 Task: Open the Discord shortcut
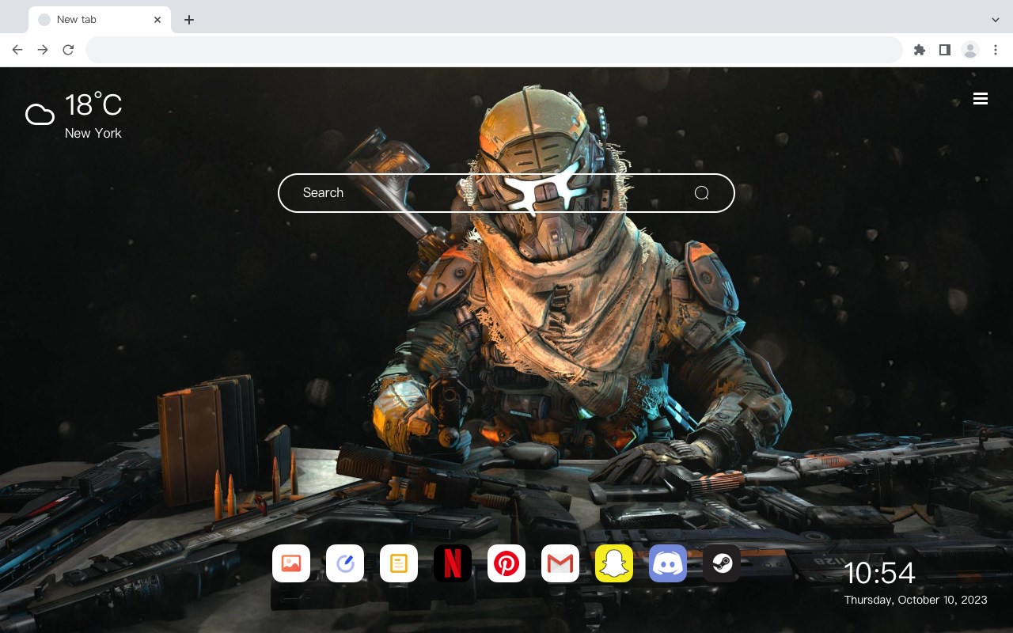click(x=668, y=563)
